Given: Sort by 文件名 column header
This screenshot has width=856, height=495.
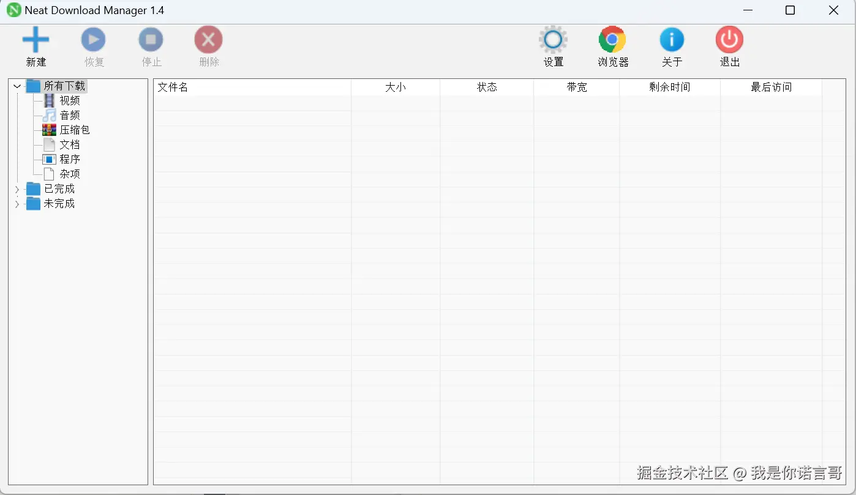Looking at the screenshot, I should tap(252, 87).
